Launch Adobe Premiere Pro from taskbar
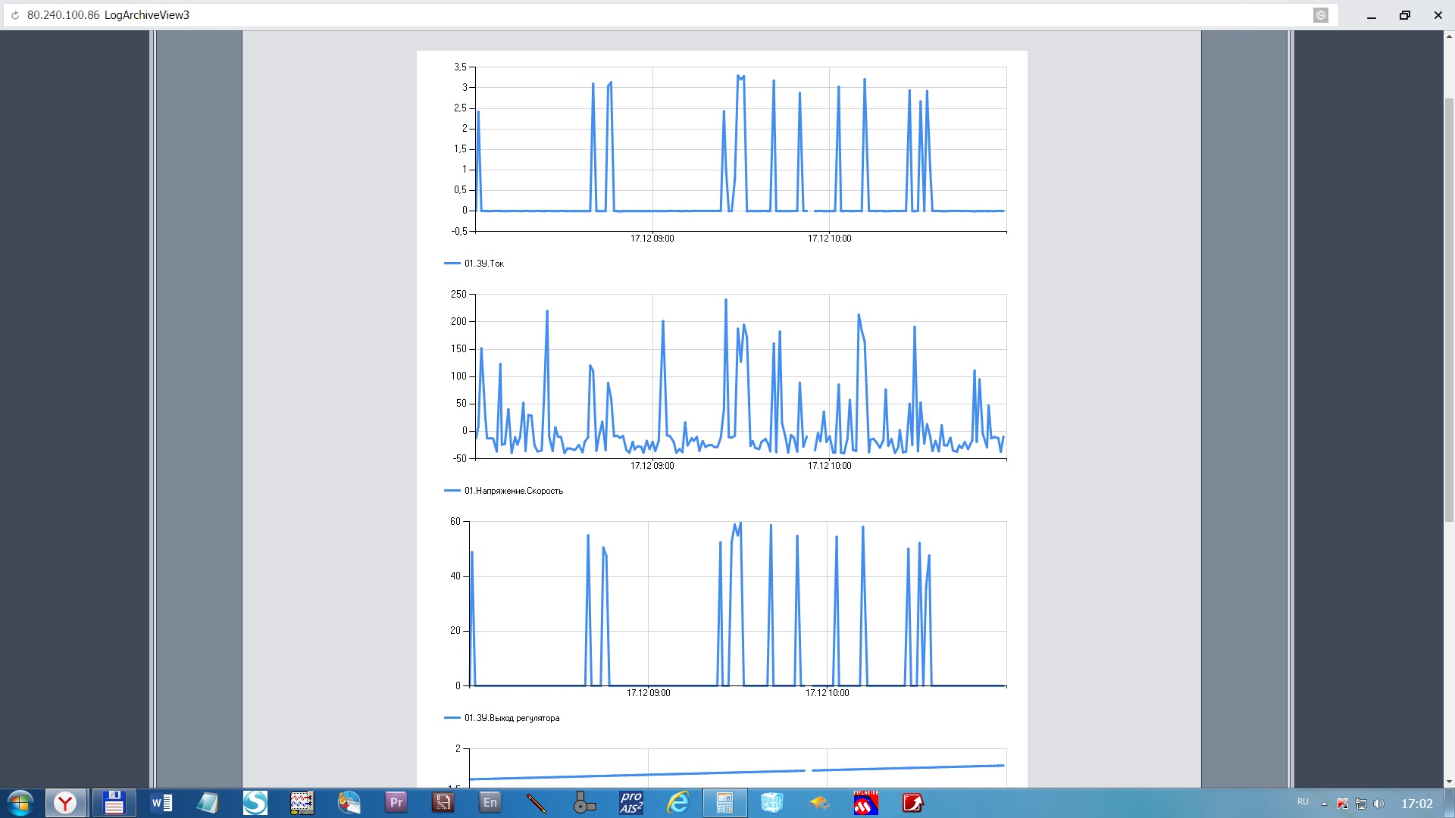The height and width of the screenshot is (818, 1455). 396,803
